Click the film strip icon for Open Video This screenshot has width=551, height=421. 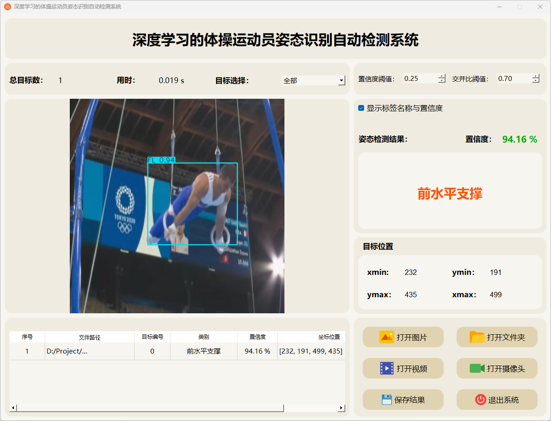click(386, 368)
